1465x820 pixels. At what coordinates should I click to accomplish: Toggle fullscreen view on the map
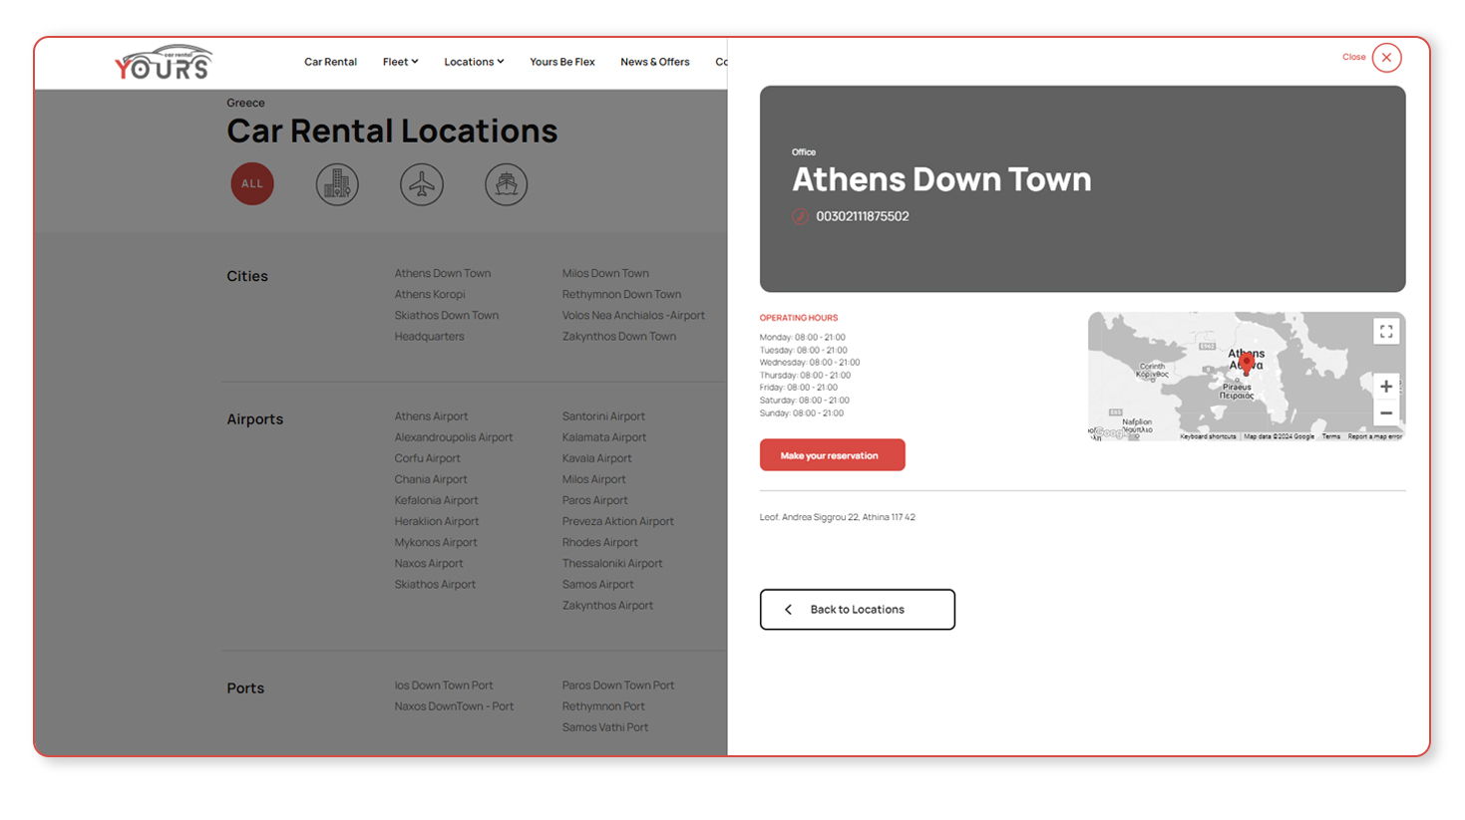tap(1385, 332)
